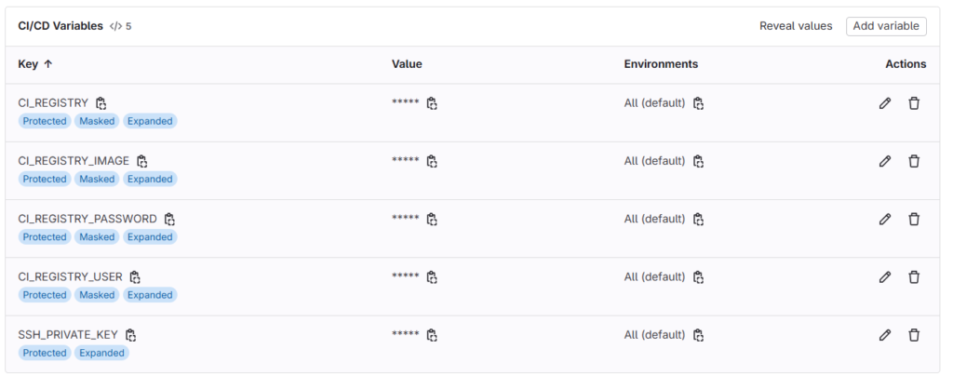Copy the masked value of SSH_PRIVATE_KEY
The width and height of the screenshot is (953, 376).
(432, 335)
